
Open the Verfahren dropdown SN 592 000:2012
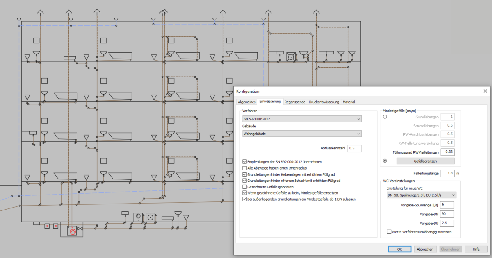click(x=302, y=119)
